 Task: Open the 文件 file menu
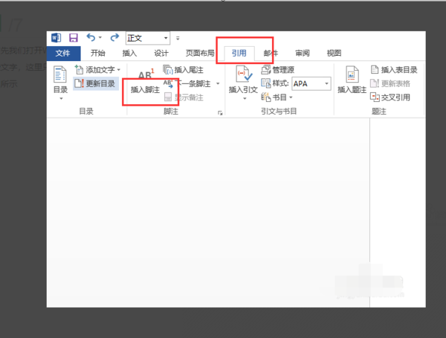pyautogui.click(x=63, y=54)
